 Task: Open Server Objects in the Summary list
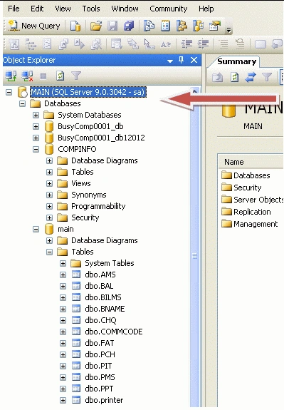click(253, 200)
